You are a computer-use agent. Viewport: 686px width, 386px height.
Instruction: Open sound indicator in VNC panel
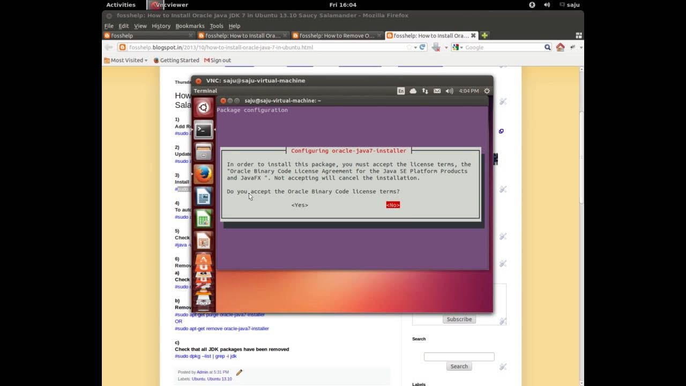449,91
